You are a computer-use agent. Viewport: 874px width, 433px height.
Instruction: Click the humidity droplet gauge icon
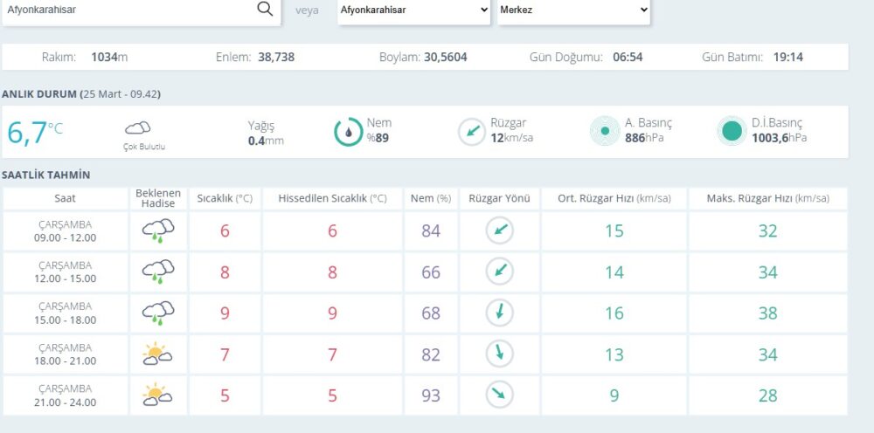[348, 132]
